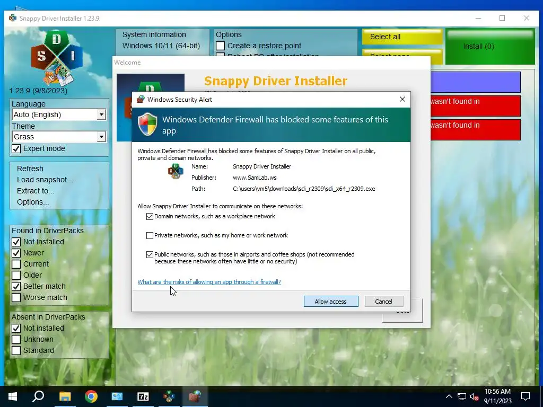Uncheck Public networks checkbox
This screenshot has width=543, height=407.
[150, 255]
